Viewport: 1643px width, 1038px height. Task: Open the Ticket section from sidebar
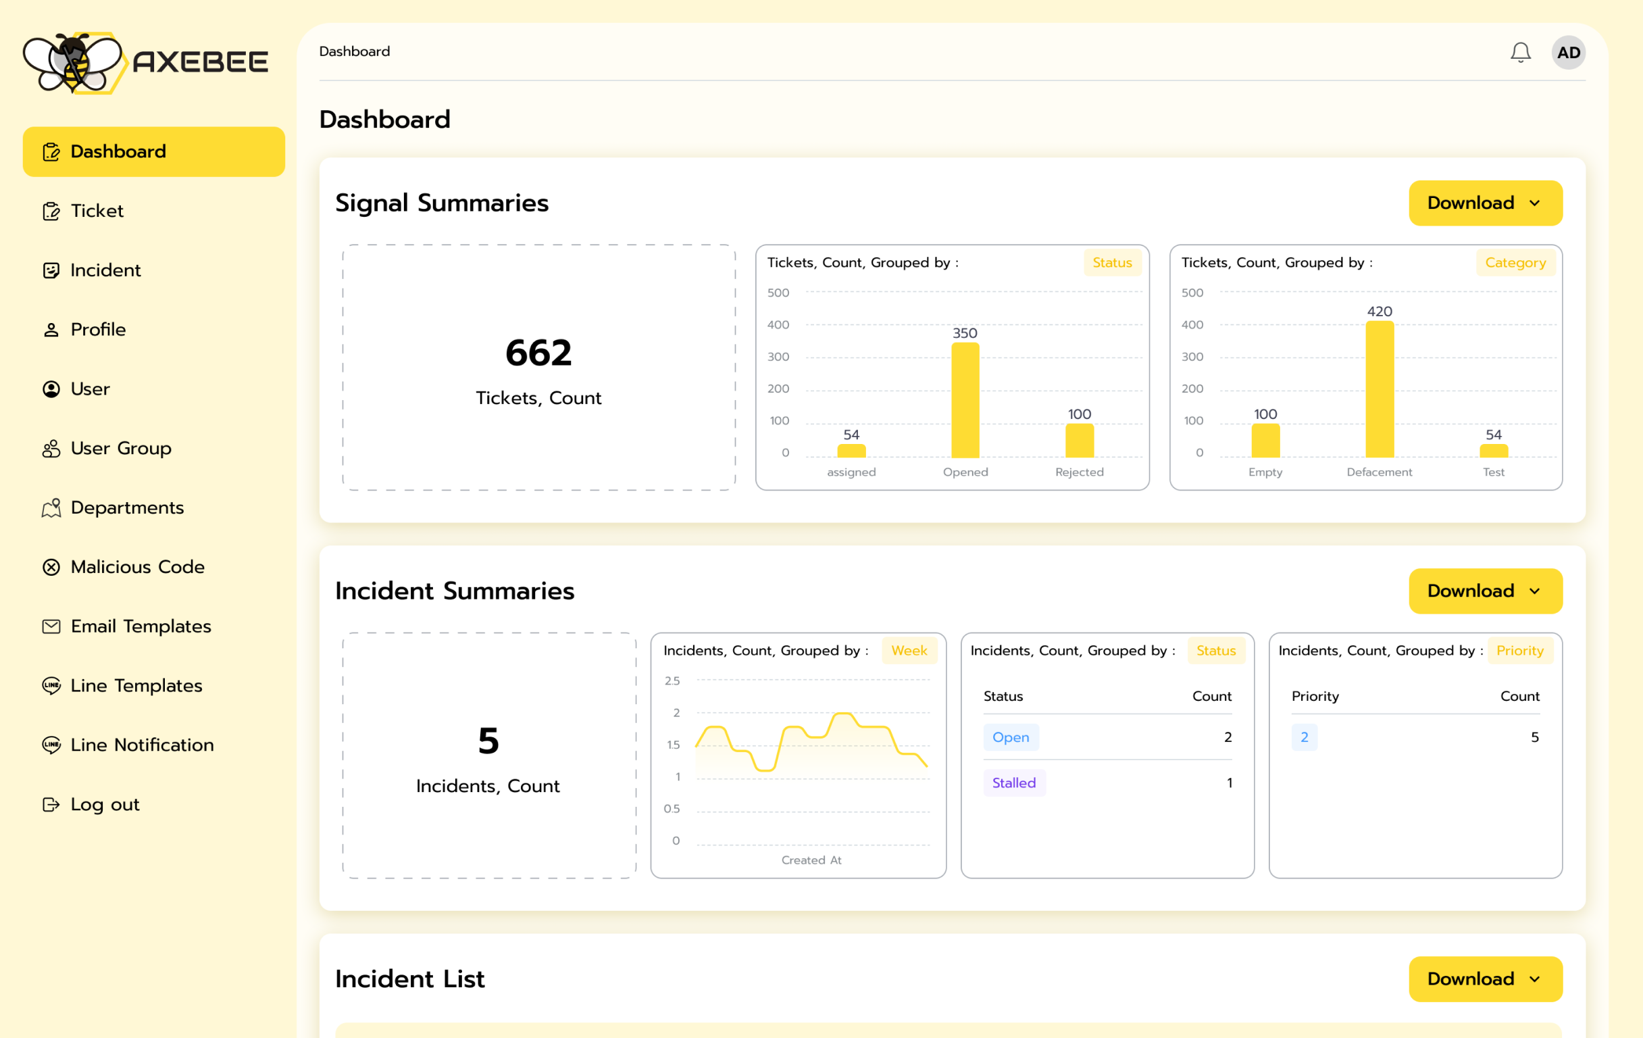click(95, 211)
